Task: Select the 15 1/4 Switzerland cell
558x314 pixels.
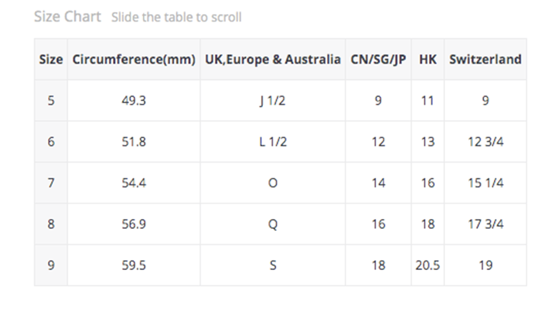Action: point(485,183)
